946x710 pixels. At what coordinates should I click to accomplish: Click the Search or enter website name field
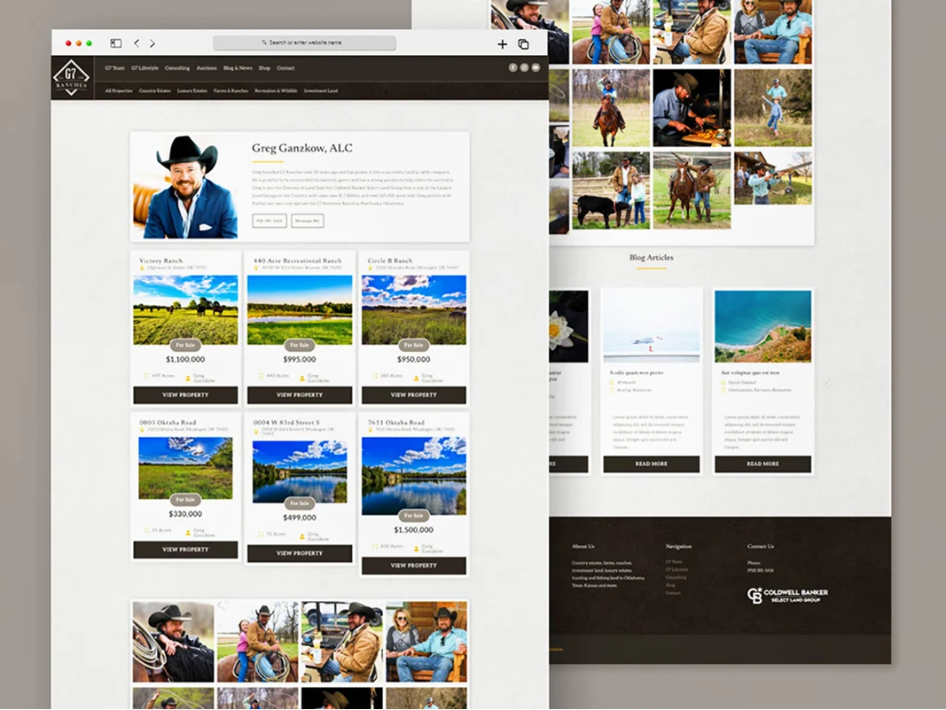pyautogui.click(x=304, y=43)
